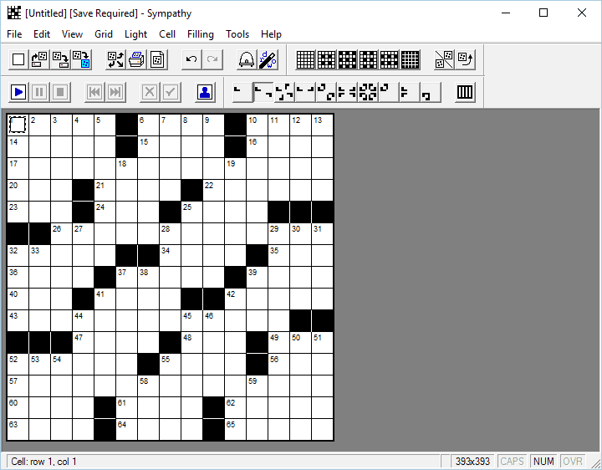Click the New blank grid icon

18,59
